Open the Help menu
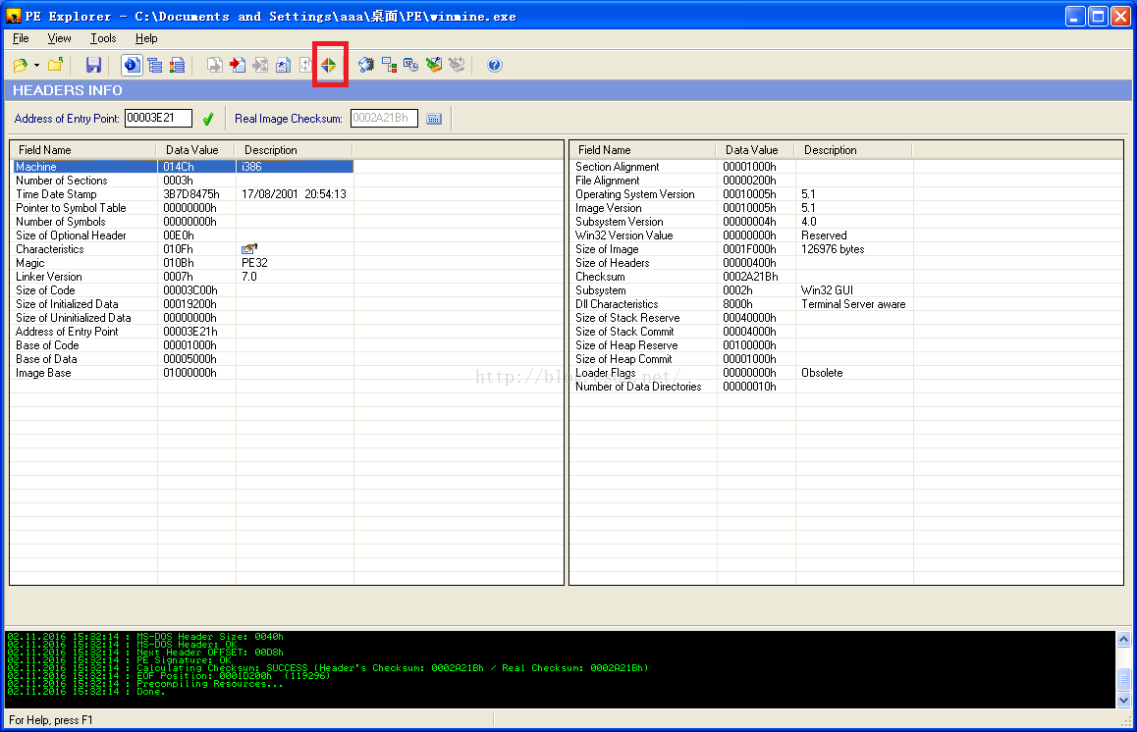1137x732 pixels. pos(145,38)
